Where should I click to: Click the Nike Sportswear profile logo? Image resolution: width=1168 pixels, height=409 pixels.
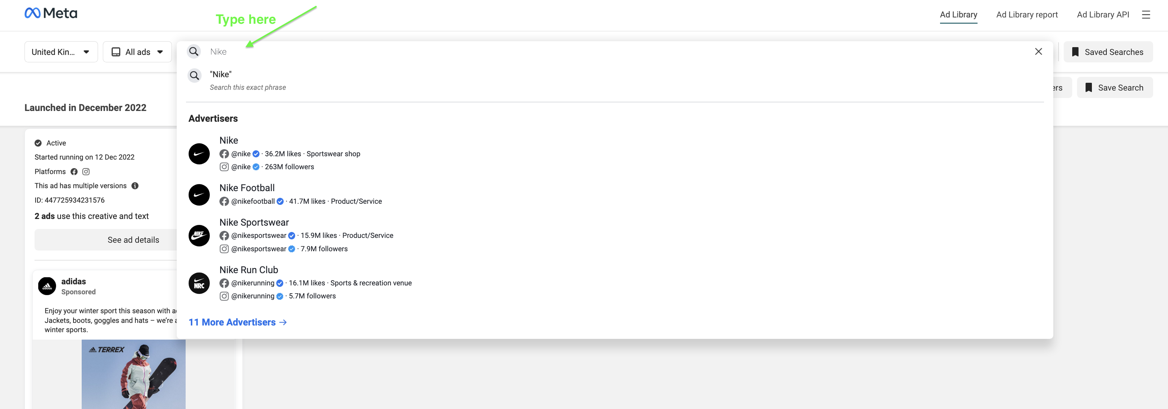199,235
